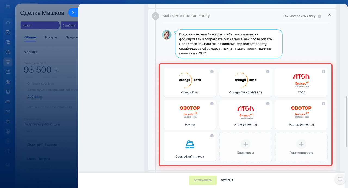The width and height of the screenshot is (348, 188).
Task: Open the robot icon in the left sidebar
Action: (8, 82)
